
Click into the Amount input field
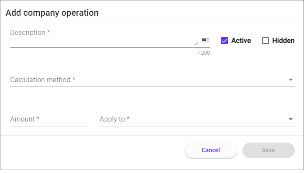click(x=49, y=119)
